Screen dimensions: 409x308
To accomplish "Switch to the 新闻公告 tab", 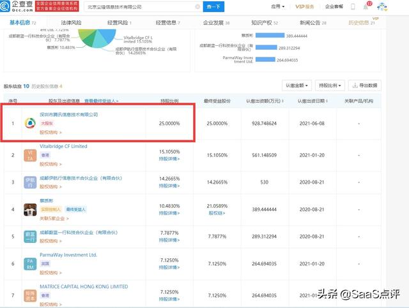I will click(x=313, y=23).
